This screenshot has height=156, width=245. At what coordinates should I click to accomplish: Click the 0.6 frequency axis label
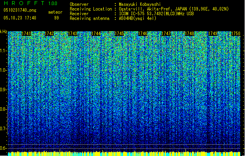pyautogui.click(x=3, y=148)
